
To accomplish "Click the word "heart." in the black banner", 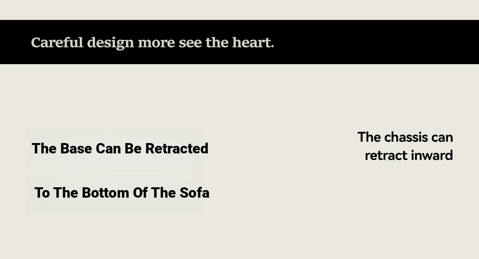I will coord(253,42).
